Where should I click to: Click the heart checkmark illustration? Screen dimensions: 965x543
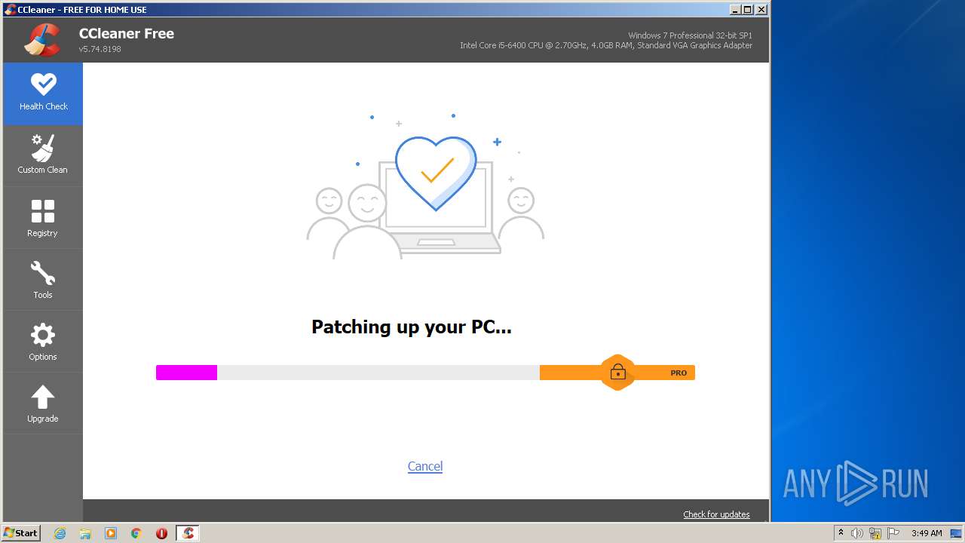(436, 173)
